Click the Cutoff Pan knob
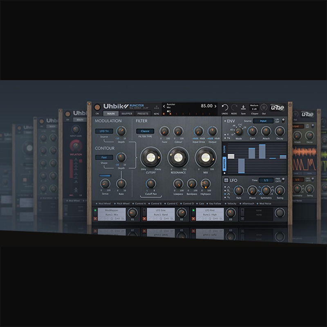The height and width of the screenshot is (327, 327). (x=151, y=184)
